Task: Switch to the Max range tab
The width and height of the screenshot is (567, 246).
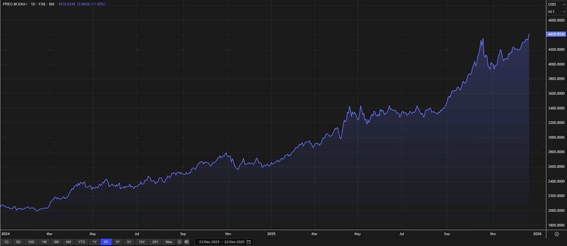Action: 169,242
